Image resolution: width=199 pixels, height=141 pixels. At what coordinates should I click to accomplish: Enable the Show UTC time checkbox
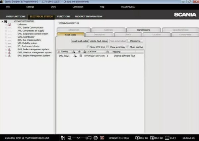pyautogui.click(x=88, y=47)
